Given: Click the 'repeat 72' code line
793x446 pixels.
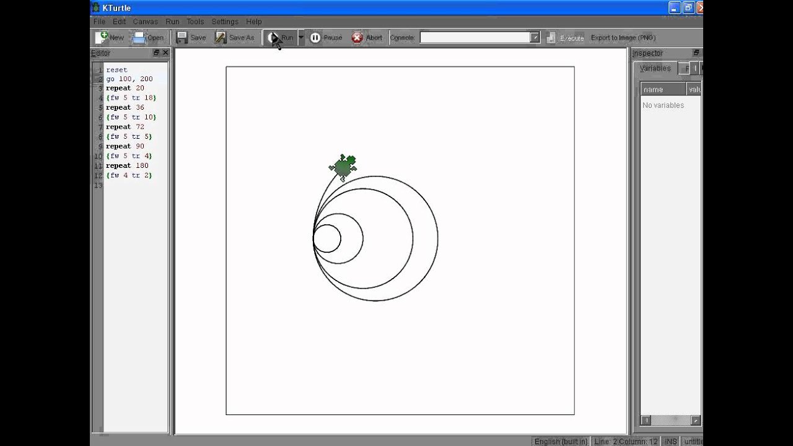Looking at the screenshot, I should (x=125, y=127).
